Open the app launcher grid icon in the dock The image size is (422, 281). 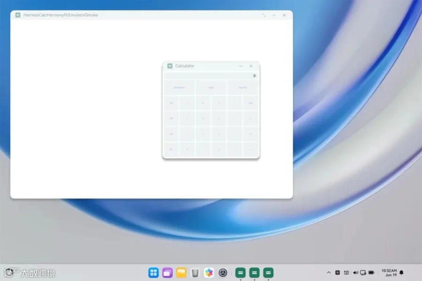coord(153,273)
